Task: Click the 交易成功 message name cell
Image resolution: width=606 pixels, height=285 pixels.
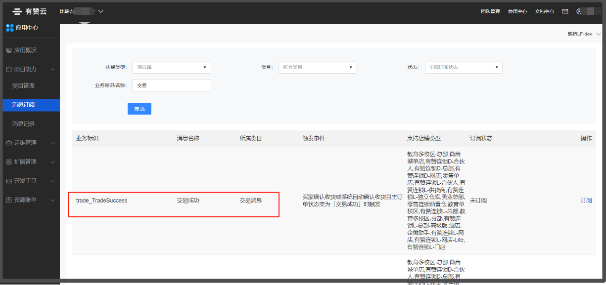Action: [188, 201]
